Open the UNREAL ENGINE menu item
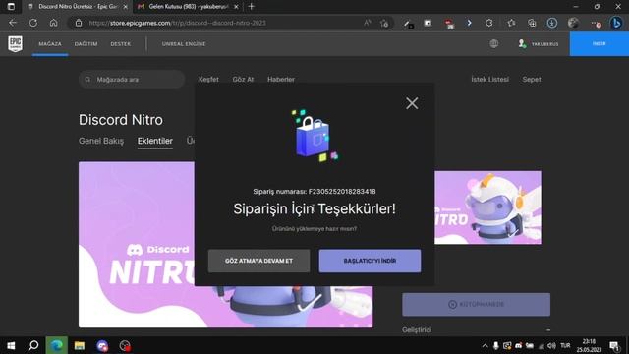Image resolution: width=629 pixels, height=354 pixels. (184, 43)
